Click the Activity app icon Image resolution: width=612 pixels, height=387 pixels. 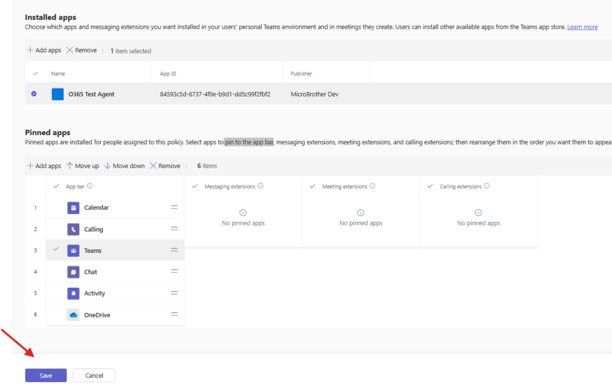click(x=74, y=293)
